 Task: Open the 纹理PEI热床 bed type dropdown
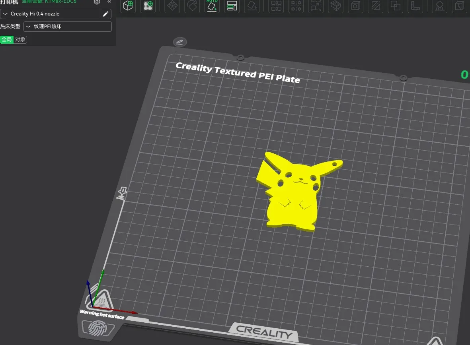click(x=67, y=26)
